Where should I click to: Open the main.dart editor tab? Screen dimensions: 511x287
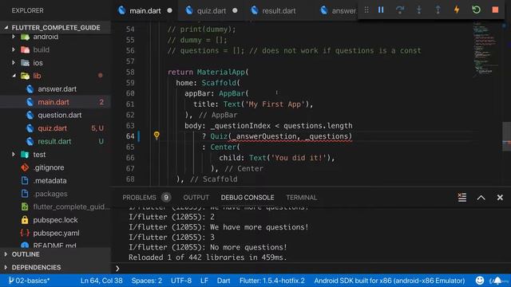145,10
